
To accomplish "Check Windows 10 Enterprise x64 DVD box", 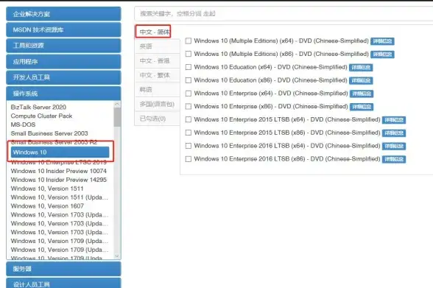I will (189, 94).
